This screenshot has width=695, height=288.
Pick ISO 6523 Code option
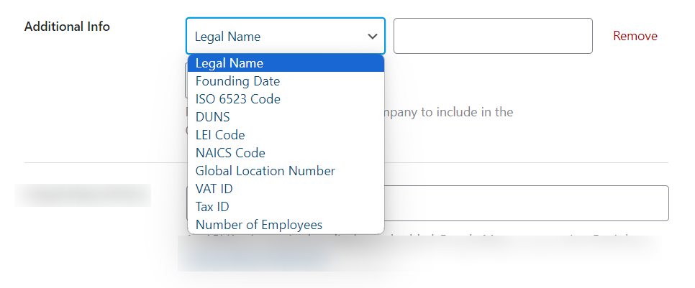286,99
